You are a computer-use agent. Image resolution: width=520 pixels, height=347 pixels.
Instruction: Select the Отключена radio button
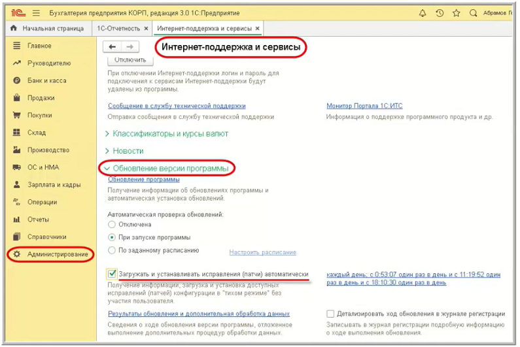tap(112, 224)
